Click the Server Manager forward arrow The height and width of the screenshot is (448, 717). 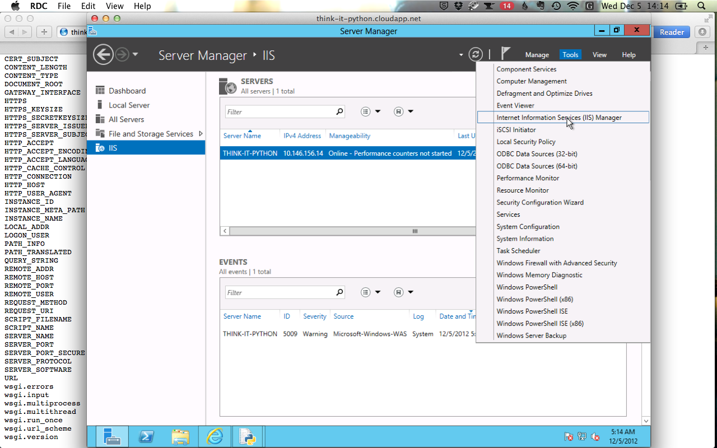122,54
